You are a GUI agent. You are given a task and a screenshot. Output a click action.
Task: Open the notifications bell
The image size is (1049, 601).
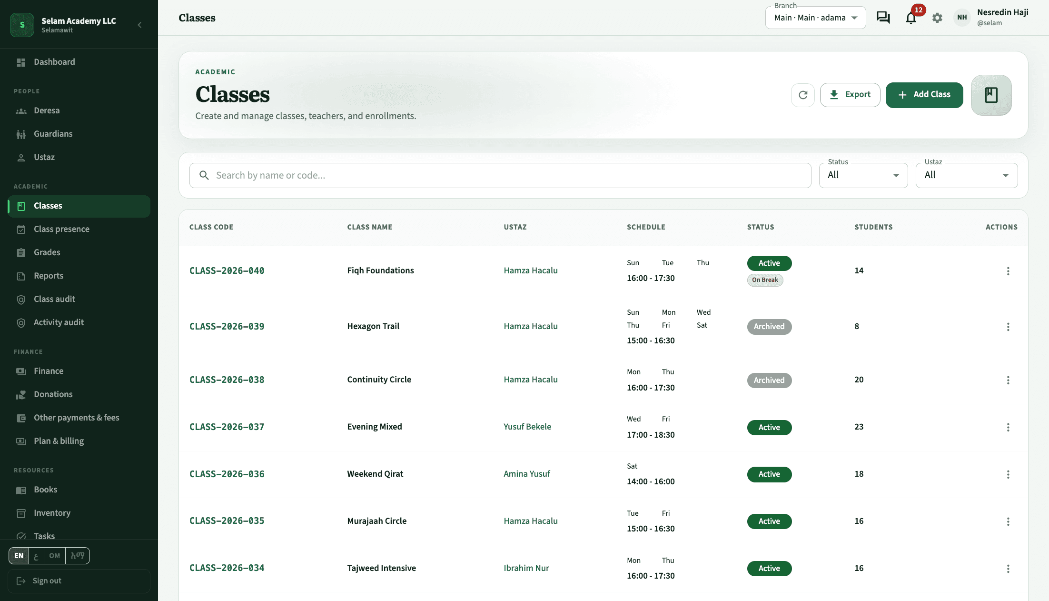[x=911, y=18]
